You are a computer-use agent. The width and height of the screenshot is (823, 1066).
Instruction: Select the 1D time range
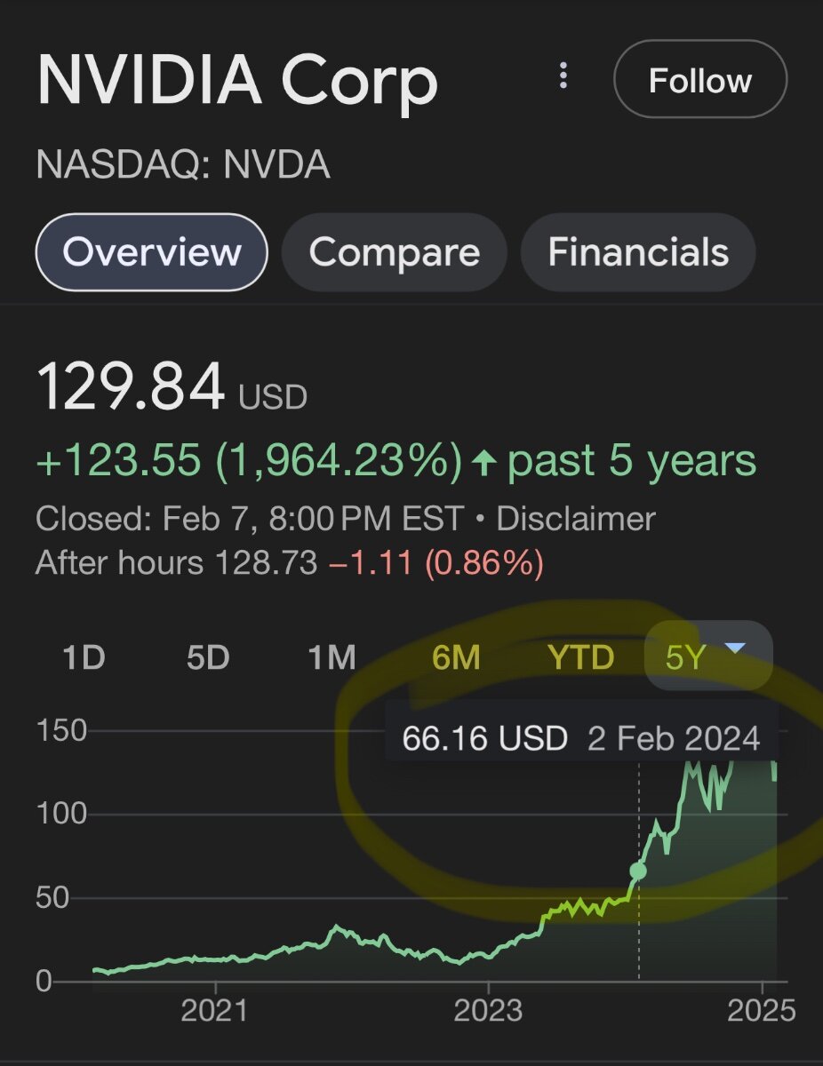pos(84,657)
